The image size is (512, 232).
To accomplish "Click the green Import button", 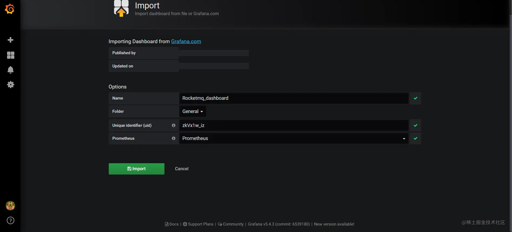I will pos(137,169).
